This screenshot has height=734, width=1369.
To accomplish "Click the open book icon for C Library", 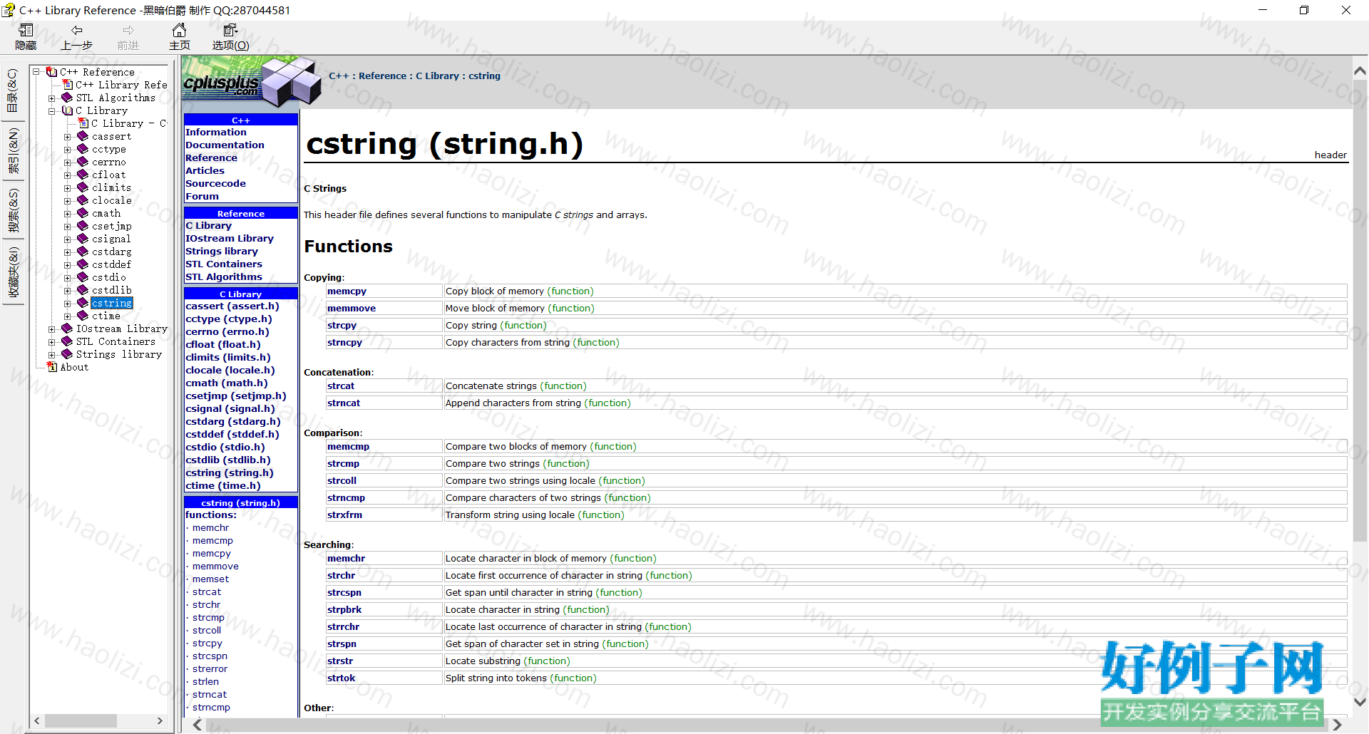I will [x=68, y=110].
